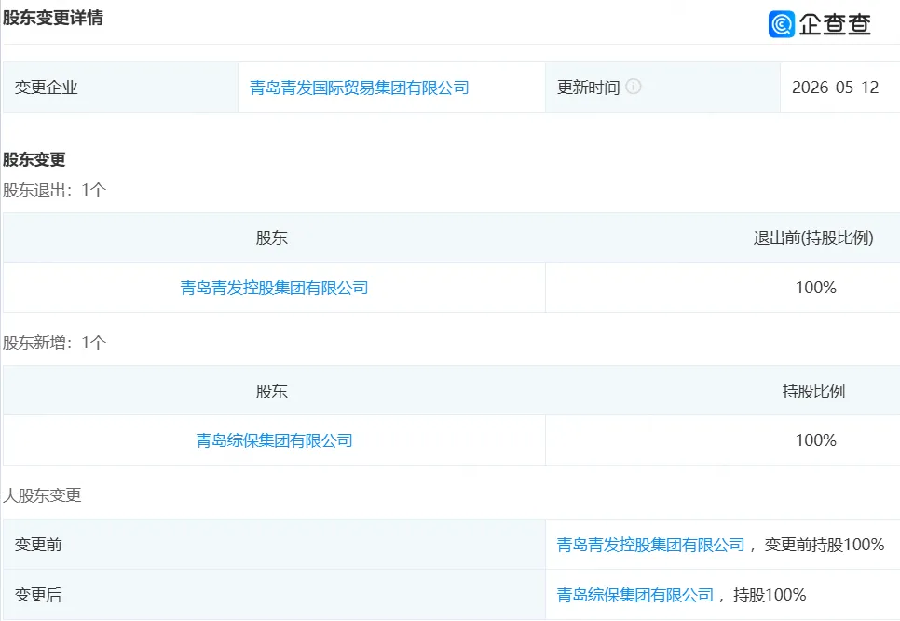
Task: Click the 股东 header in new shareholder table
Action: coord(271,391)
